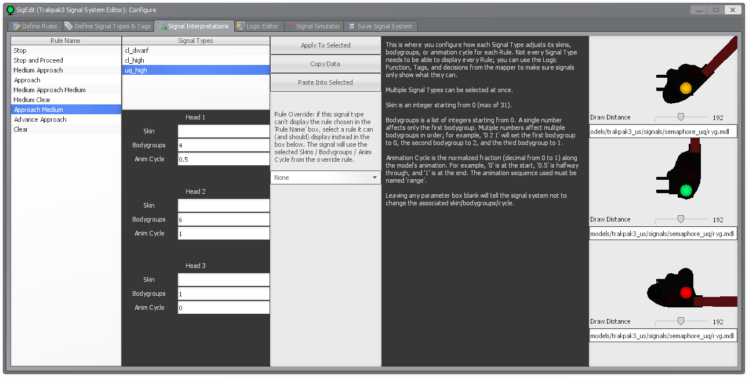Select the cl_high signal type
The height and width of the screenshot is (377, 749).
coord(196,60)
